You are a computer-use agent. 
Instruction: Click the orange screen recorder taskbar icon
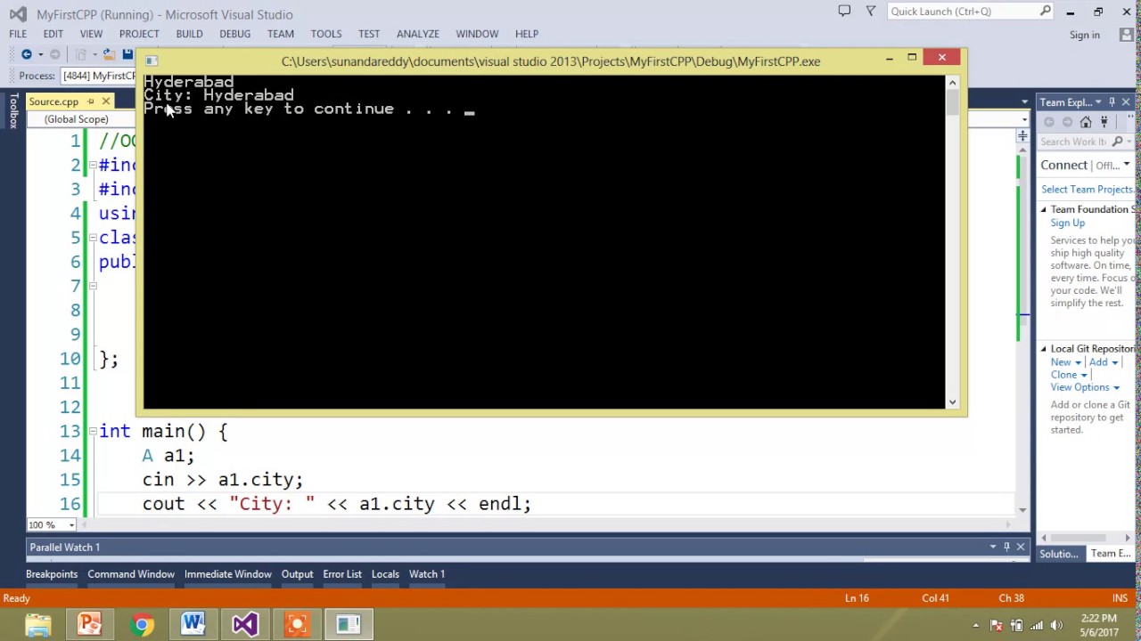click(x=296, y=624)
